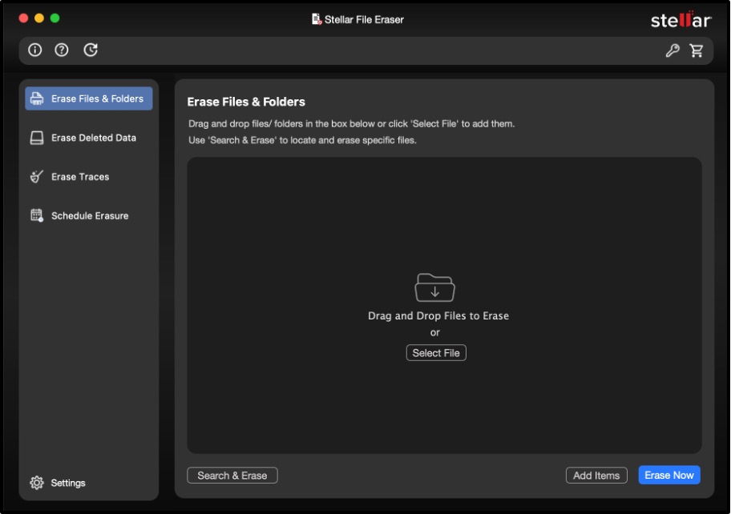Open the Help question mark icon

tap(62, 50)
